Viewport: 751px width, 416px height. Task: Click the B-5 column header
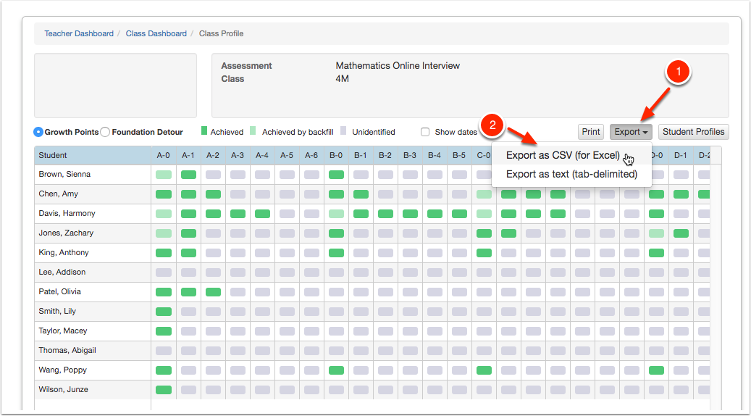point(459,155)
